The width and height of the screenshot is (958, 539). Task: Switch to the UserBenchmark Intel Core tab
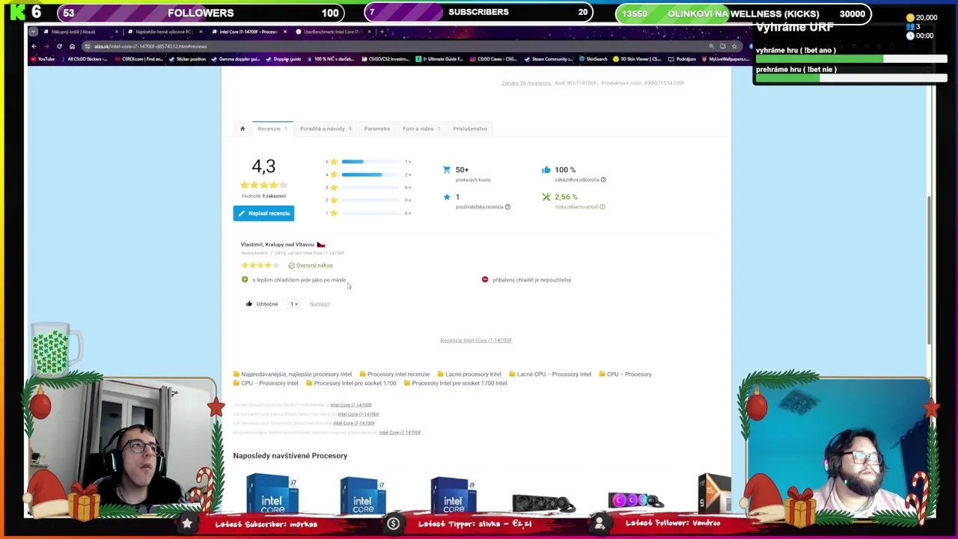334,31
